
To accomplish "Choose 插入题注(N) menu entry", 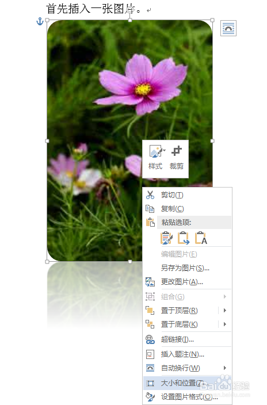I will [188, 354].
